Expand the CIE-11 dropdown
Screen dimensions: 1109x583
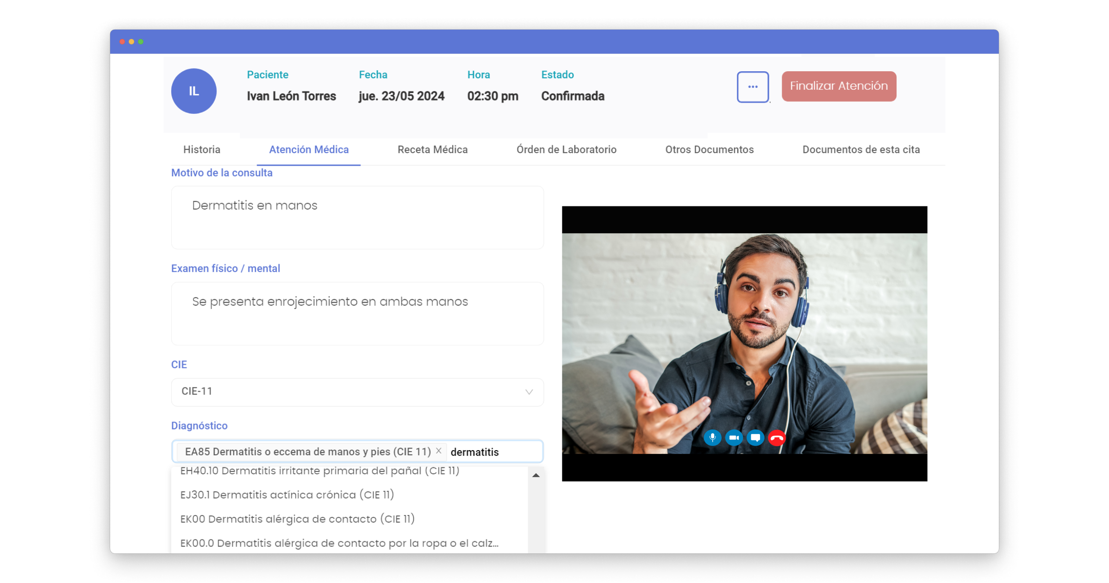click(357, 392)
